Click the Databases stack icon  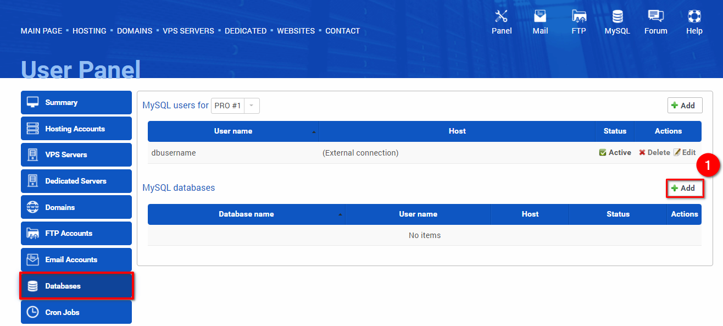tap(33, 286)
